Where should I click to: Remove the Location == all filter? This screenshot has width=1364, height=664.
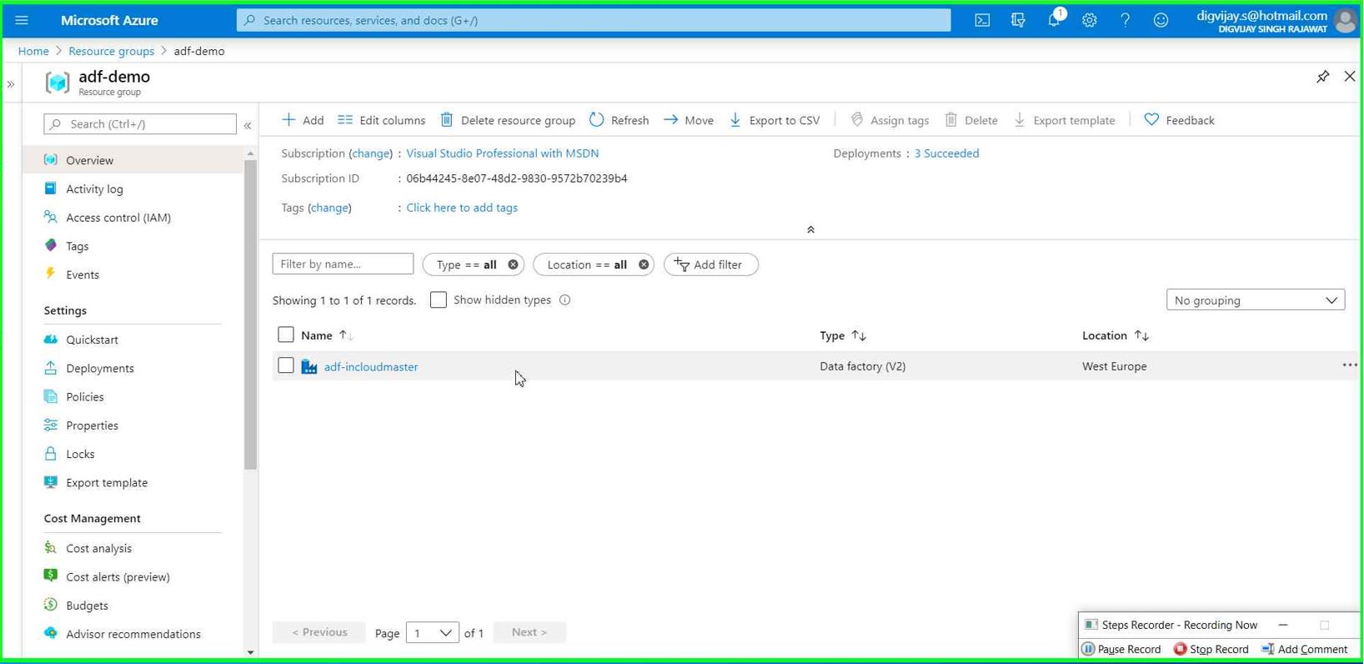pyautogui.click(x=644, y=264)
